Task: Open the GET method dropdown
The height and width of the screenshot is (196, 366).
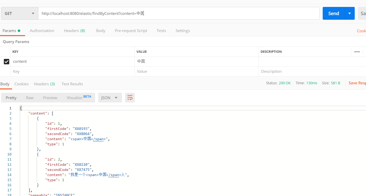Action: click(19, 13)
